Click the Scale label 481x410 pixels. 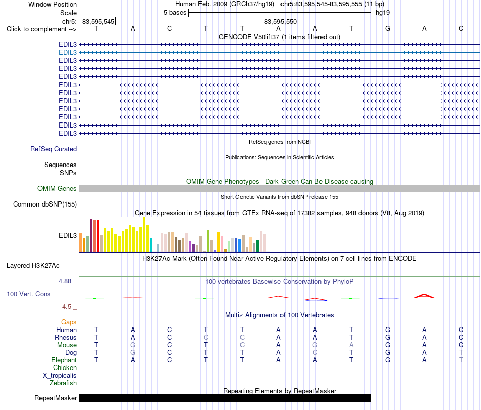(68, 13)
